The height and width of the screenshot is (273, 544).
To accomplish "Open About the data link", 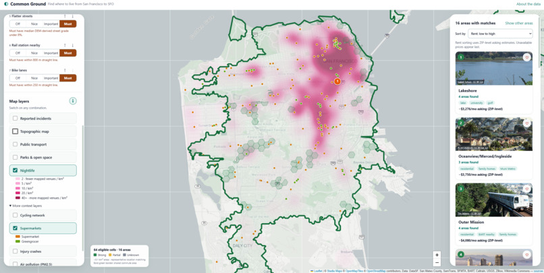I will (528, 4).
